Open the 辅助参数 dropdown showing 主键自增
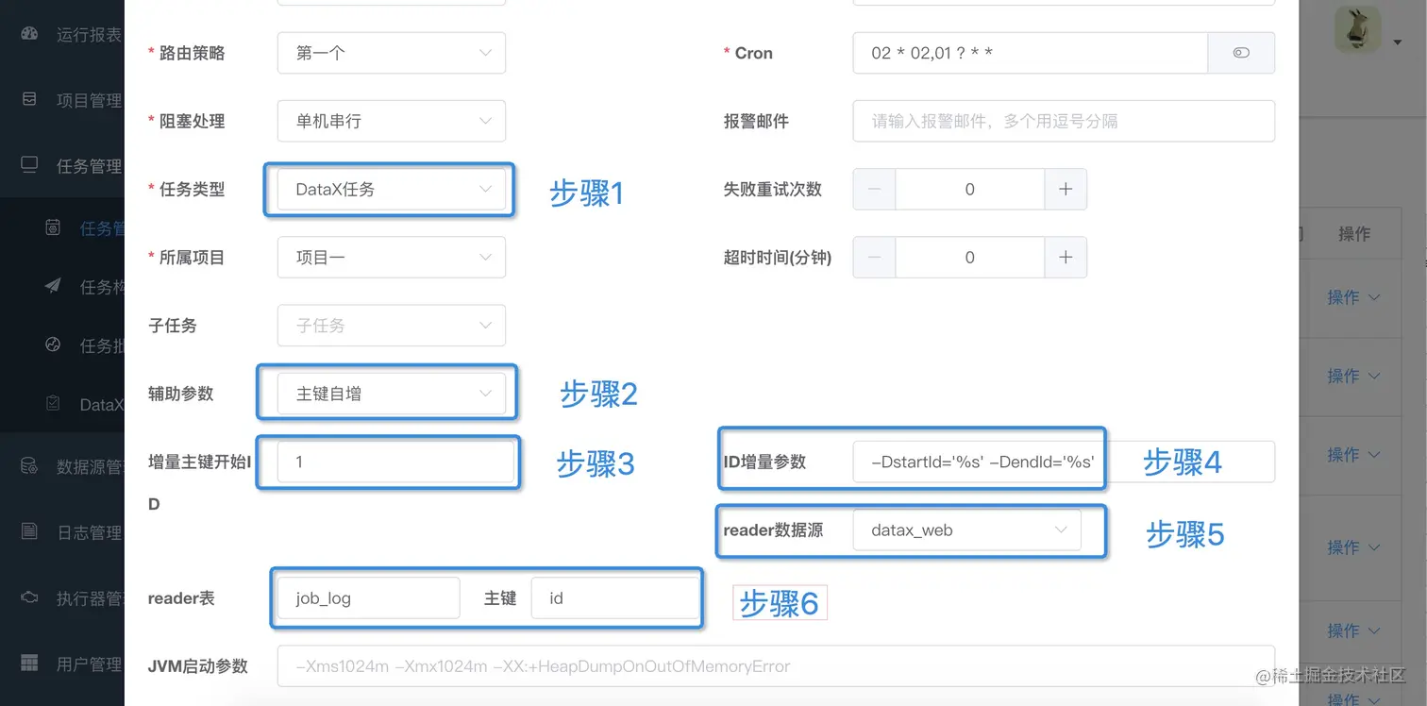The image size is (1427, 706). coord(391,394)
